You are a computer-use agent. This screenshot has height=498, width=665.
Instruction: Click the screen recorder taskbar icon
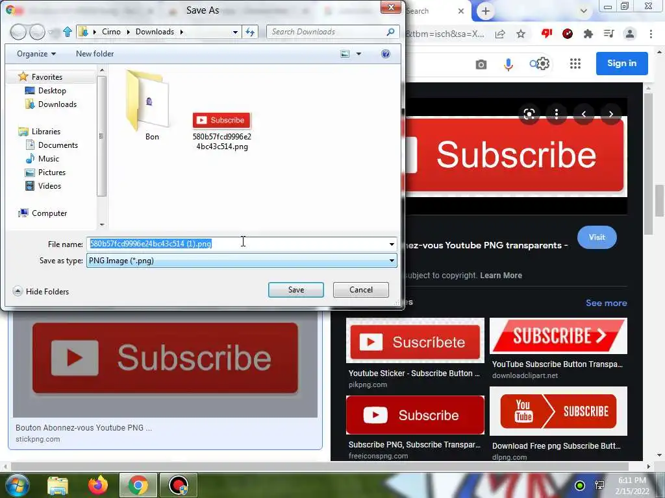tap(179, 485)
